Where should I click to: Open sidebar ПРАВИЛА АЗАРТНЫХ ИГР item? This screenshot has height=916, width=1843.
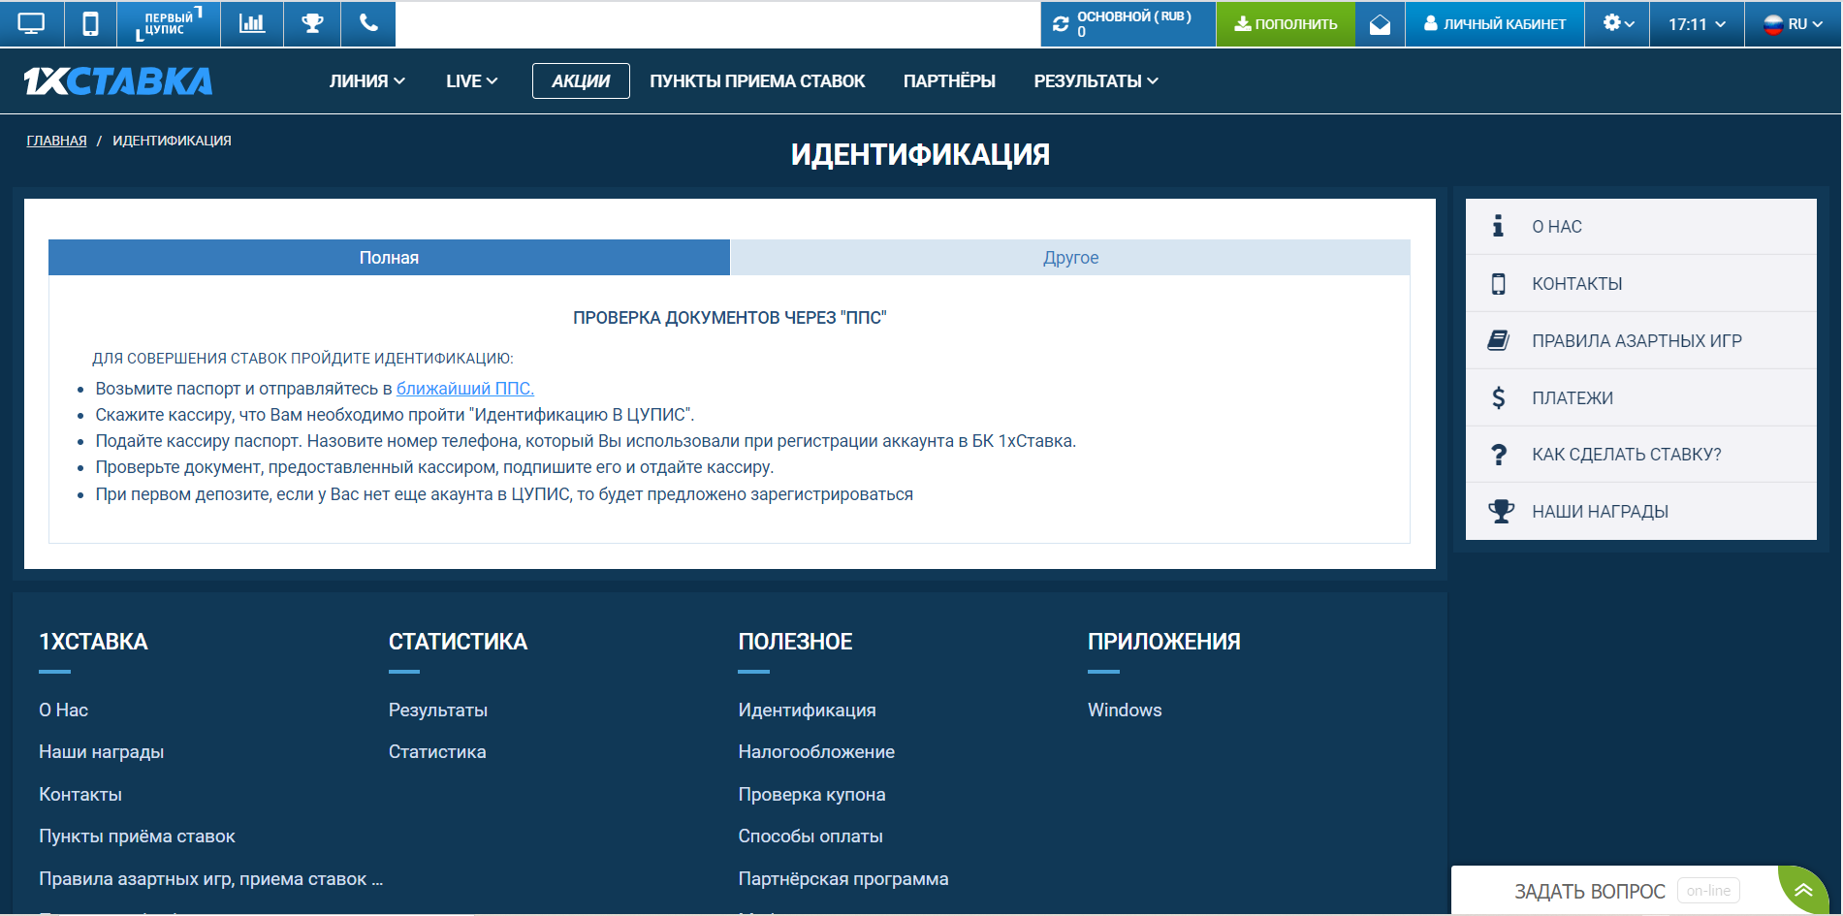(x=1640, y=340)
